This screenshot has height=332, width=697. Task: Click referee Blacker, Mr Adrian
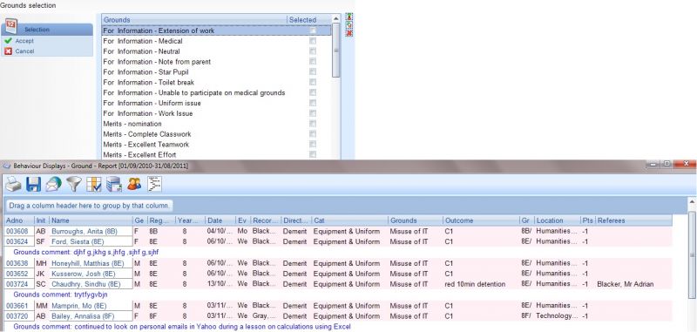click(625, 284)
